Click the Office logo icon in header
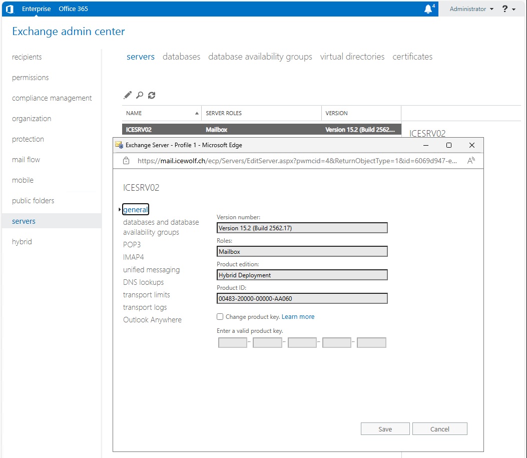 [x=10, y=9]
